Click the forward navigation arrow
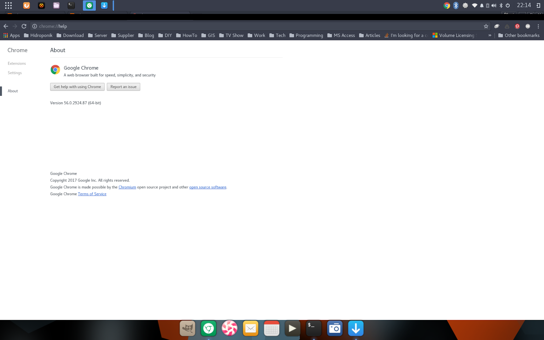The image size is (544, 340). point(15,26)
